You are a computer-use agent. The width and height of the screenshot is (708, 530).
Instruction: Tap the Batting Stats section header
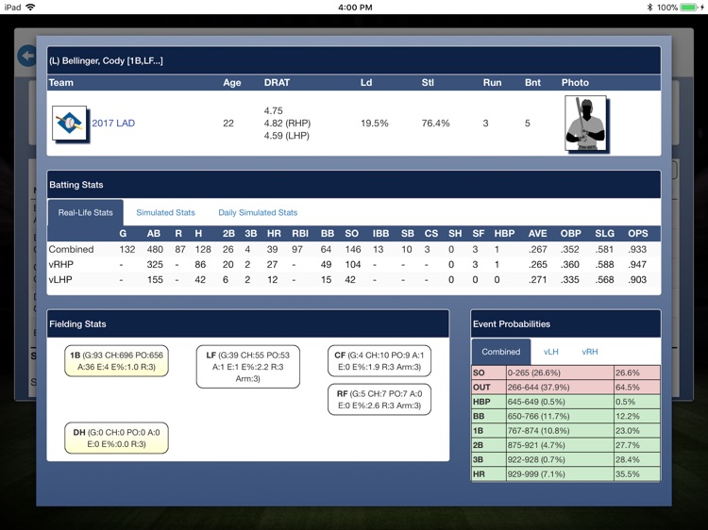[x=354, y=185]
